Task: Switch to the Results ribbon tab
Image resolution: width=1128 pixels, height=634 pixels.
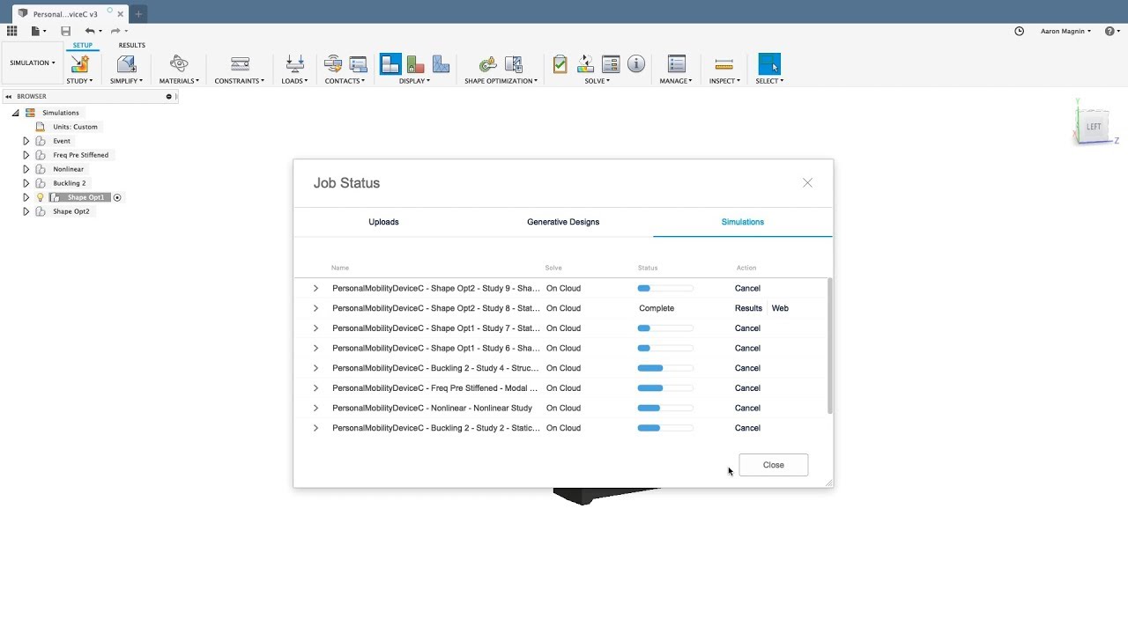Action: 132,45
